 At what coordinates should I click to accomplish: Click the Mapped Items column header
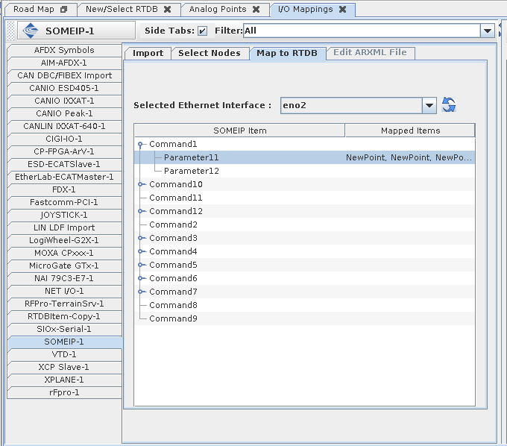click(410, 131)
